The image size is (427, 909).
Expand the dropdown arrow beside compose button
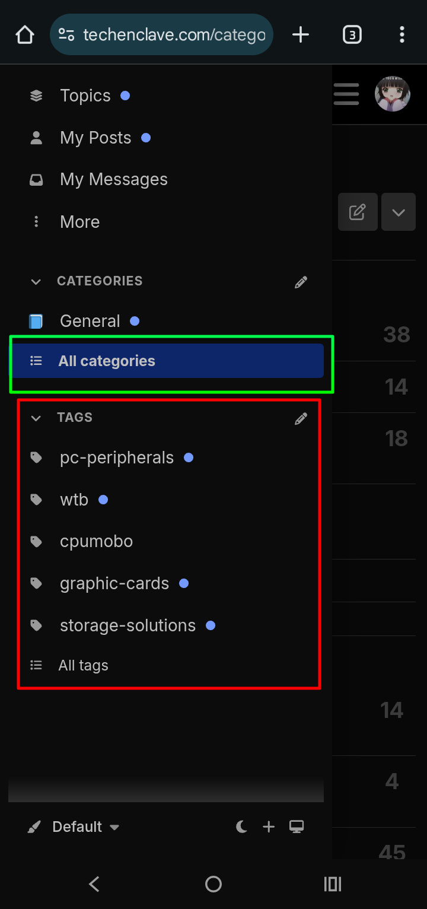point(399,212)
